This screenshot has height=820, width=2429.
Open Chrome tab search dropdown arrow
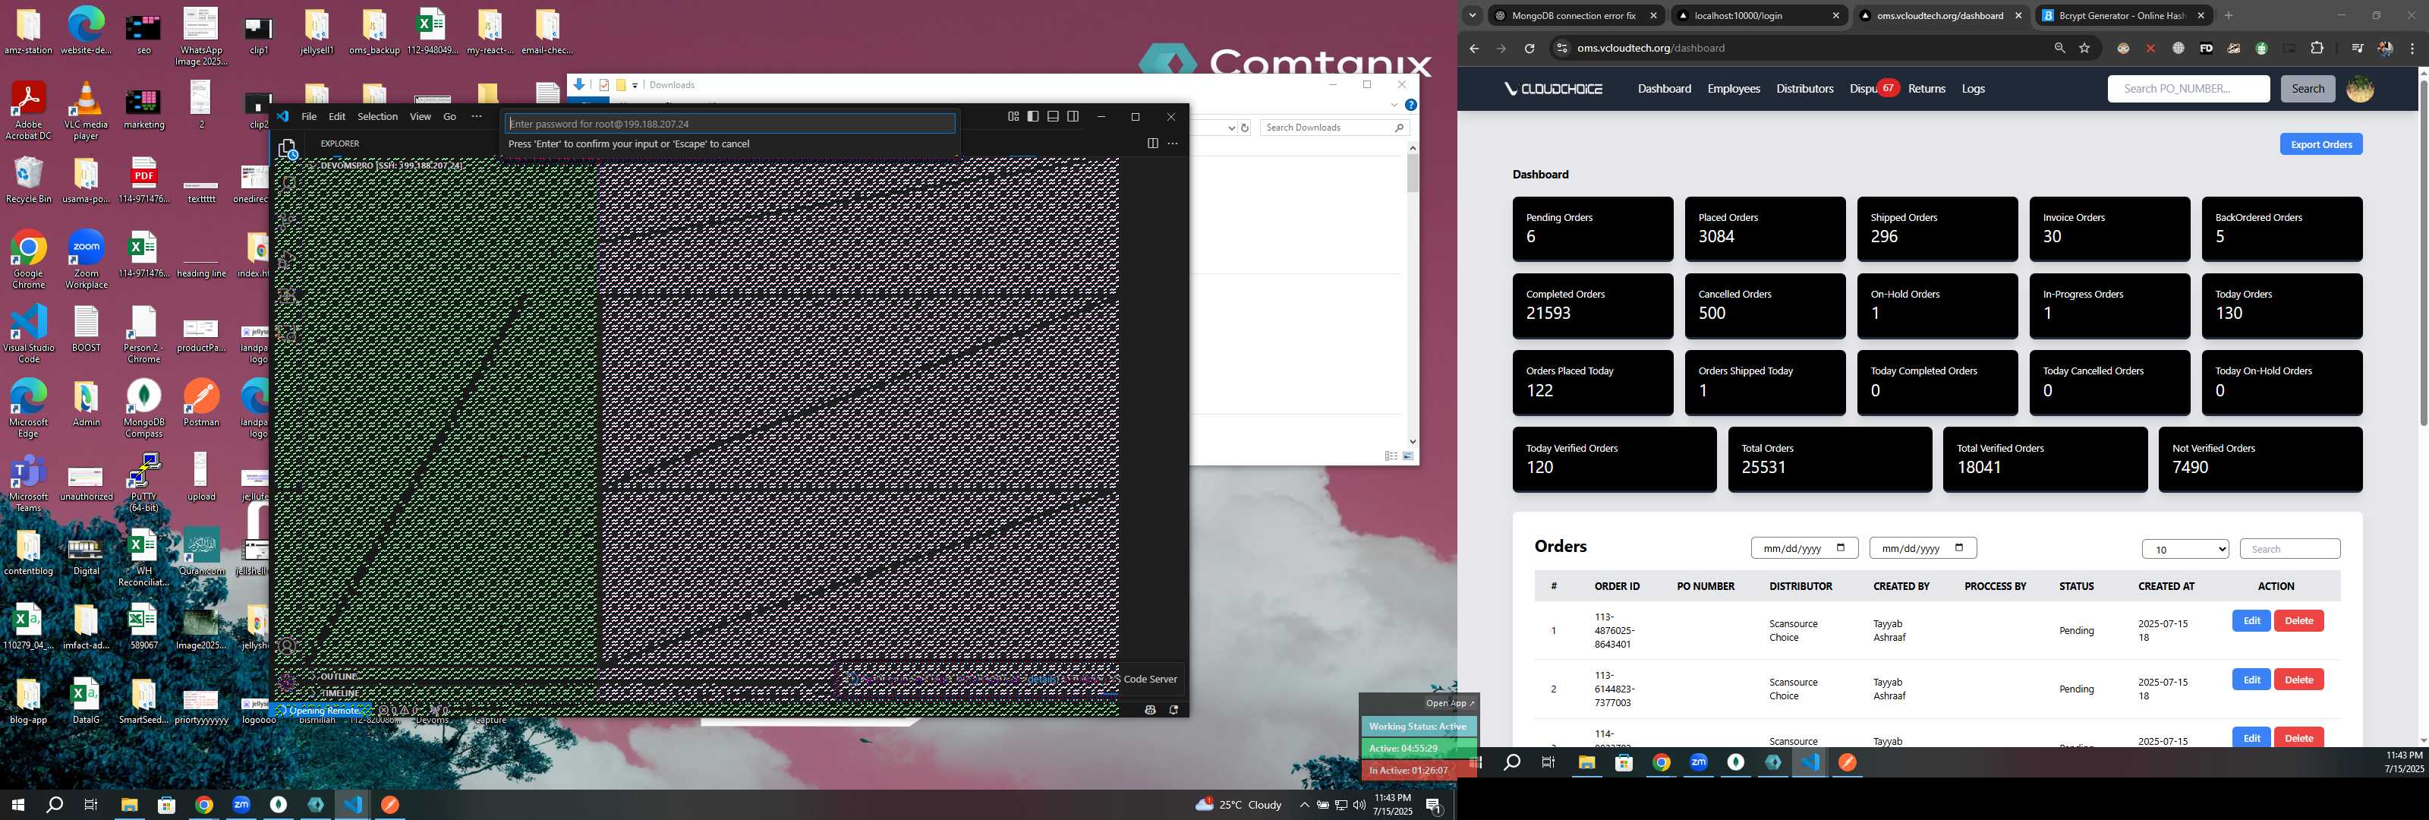click(x=1472, y=16)
